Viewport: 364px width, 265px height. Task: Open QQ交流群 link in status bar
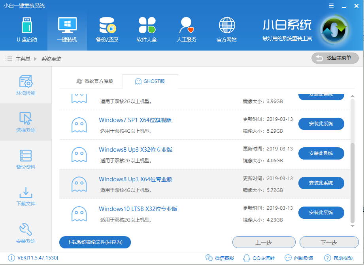click(x=259, y=258)
